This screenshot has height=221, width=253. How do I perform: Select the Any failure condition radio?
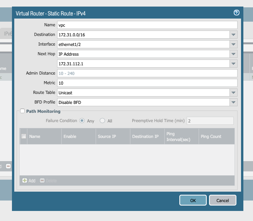coord(82,121)
